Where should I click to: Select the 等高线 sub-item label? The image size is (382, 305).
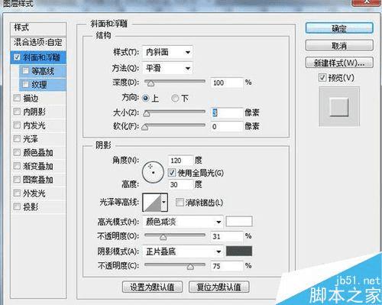point(43,71)
